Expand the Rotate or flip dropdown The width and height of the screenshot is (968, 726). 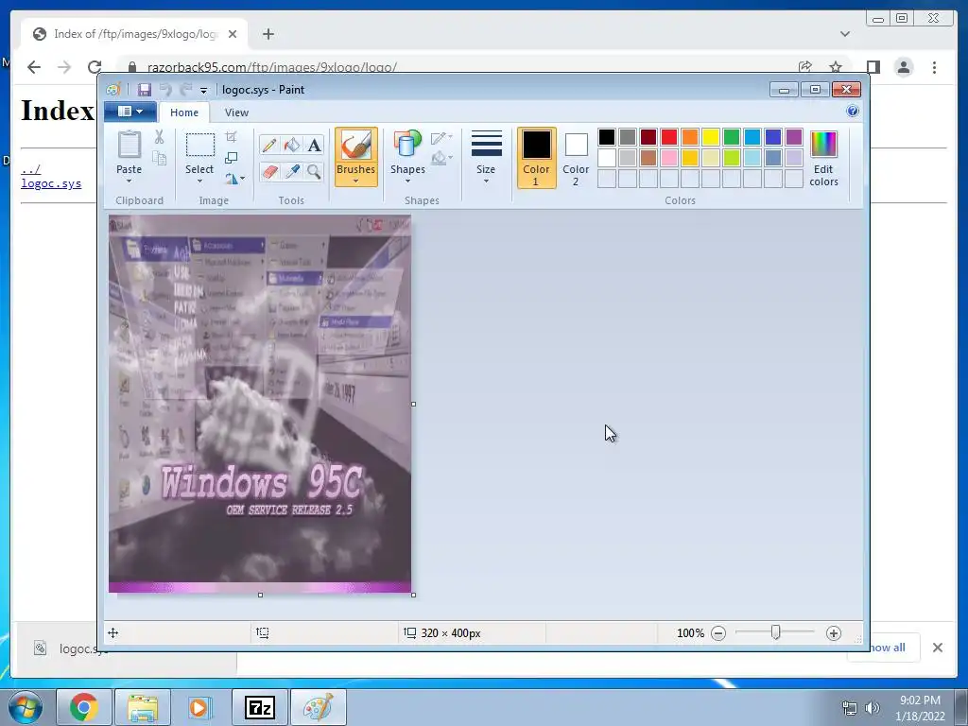234,179
